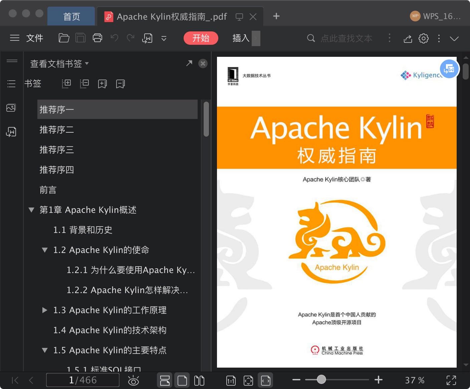Open the hamburger file menu icon
Image resolution: width=470 pixels, height=389 pixels.
(15, 38)
